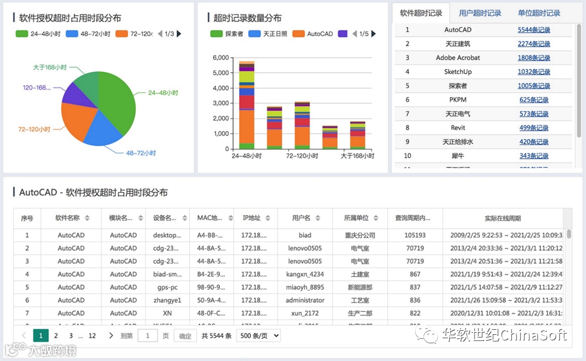Sort table by MAC地址 column arrows
The image size is (586, 361).
(230, 218)
